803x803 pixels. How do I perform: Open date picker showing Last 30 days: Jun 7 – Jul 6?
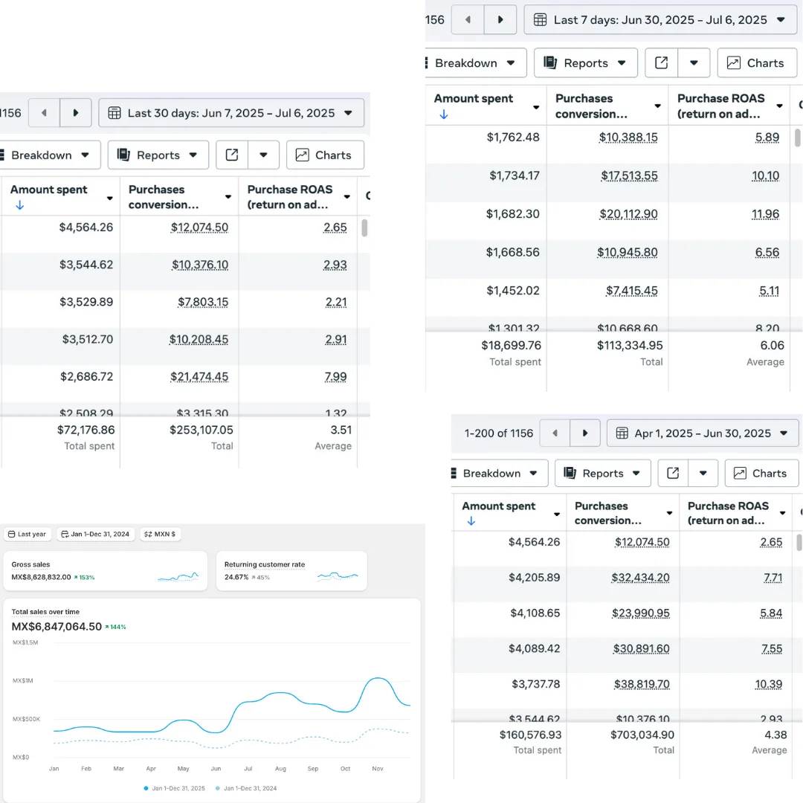(x=231, y=113)
